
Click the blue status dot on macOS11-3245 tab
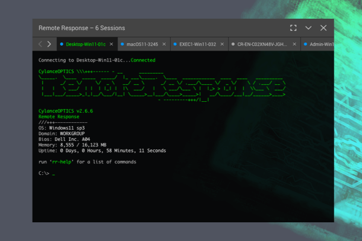[x=121, y=45]
